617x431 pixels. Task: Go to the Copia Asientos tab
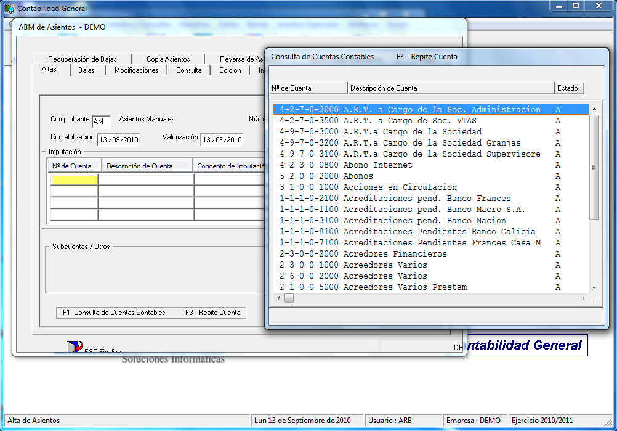[x=168, y=59]
